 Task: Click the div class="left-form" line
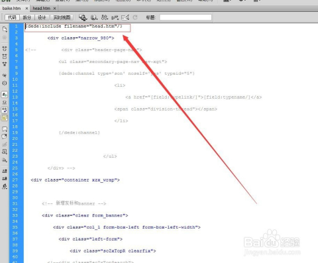click(90, 239)
